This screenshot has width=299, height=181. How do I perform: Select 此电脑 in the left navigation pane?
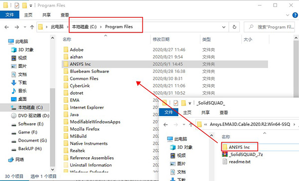18,41
